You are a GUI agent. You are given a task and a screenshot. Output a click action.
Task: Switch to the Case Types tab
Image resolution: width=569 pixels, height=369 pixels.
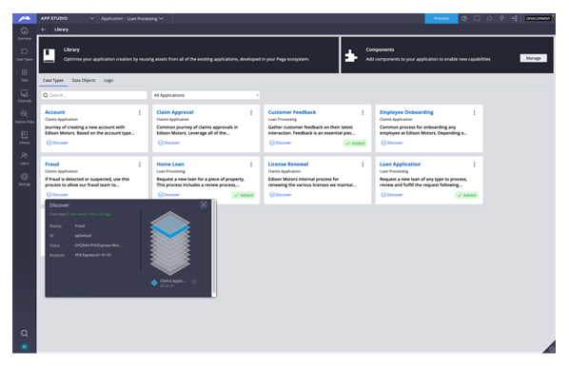[53, 81]
